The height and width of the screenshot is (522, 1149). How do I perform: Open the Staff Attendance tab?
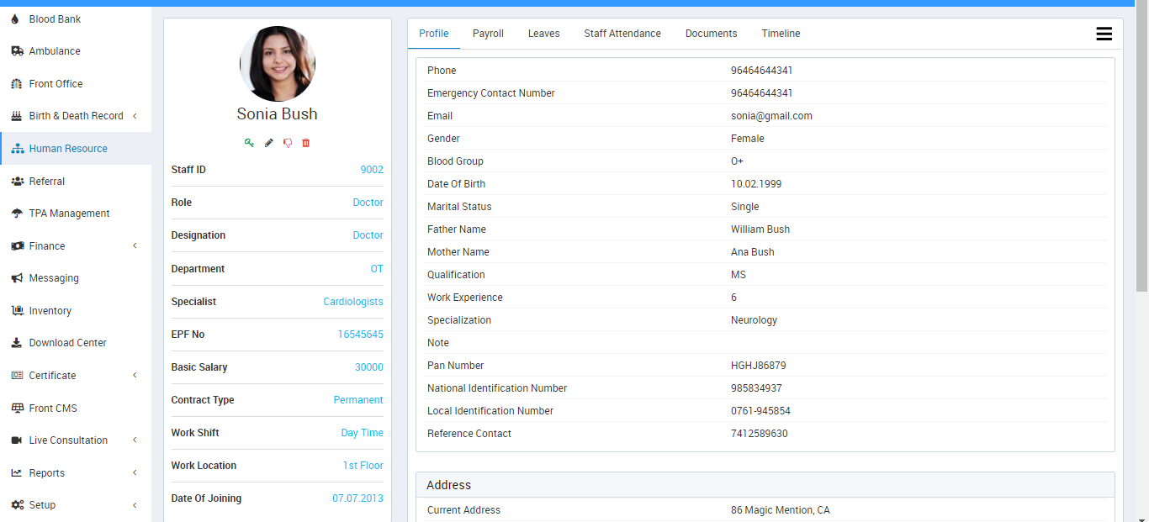point(622,34)
